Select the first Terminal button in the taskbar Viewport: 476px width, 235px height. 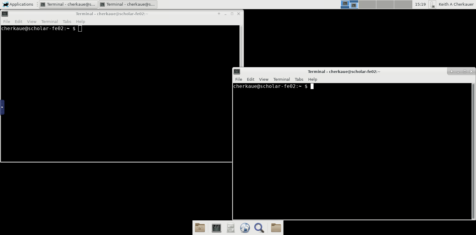[x=68, y=4]
